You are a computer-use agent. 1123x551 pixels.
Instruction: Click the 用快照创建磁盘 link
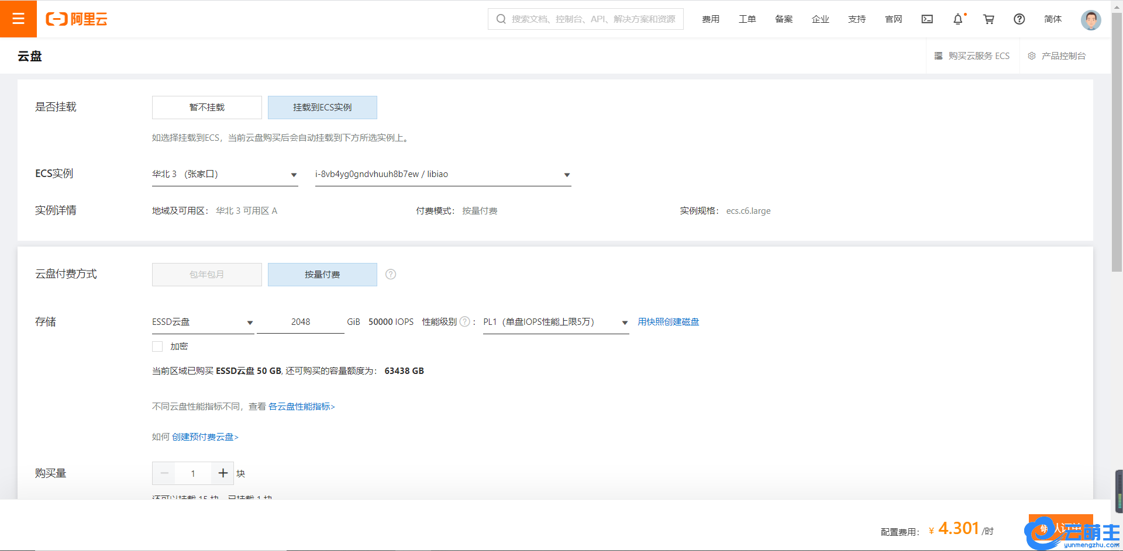point(668,322)
